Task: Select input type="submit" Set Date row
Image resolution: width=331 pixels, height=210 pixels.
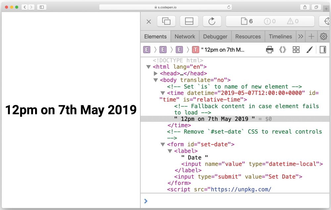Action: (x=238, y=177)
